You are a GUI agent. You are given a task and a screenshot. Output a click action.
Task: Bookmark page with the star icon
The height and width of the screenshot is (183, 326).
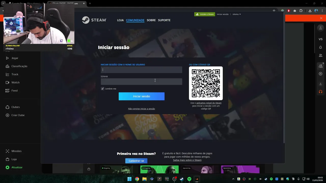(274, 11)
